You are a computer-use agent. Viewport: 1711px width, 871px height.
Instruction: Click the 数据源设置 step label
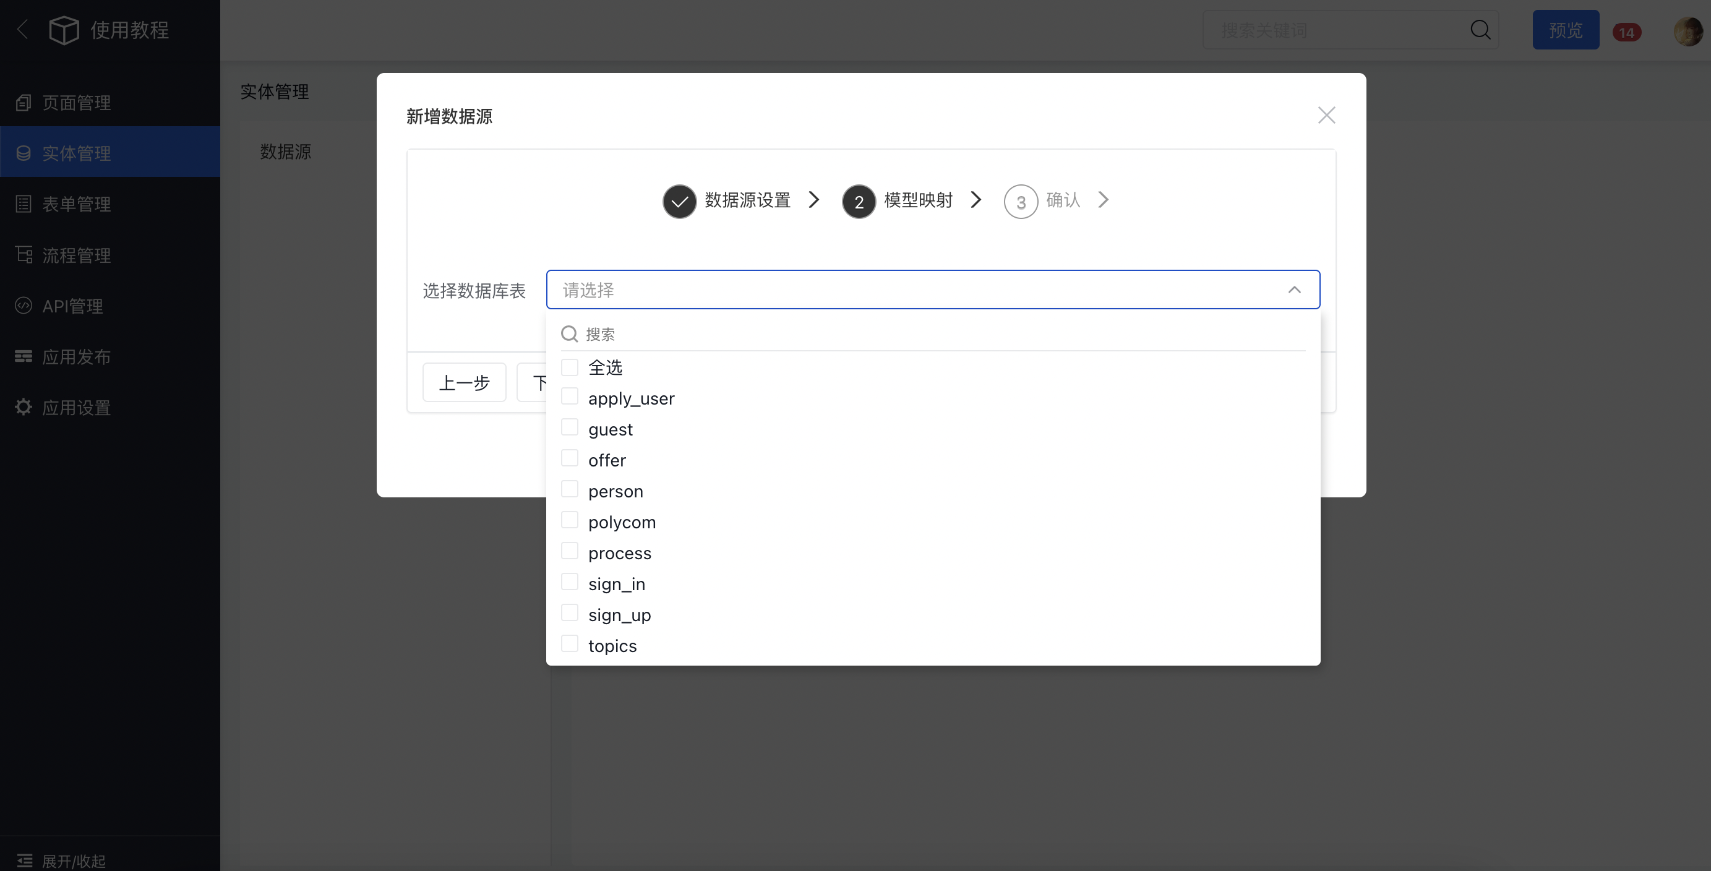pos(747,200)
